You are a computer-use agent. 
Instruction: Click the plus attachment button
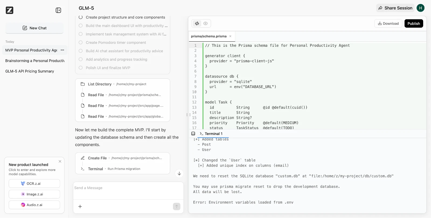click(x=80, y=206)
